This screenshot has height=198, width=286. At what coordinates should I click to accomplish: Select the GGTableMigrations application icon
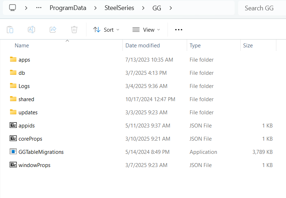pyautogui.click(x=13, y=152)
